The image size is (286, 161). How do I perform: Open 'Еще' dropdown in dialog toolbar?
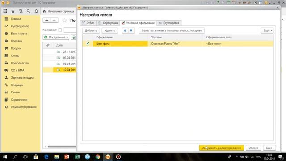coord(267,30)
